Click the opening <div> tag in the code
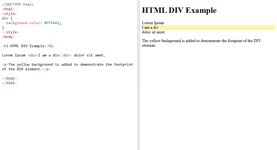The height and width of the screenshot is (150, 277). pyautogui.click(x=33, y=55)
